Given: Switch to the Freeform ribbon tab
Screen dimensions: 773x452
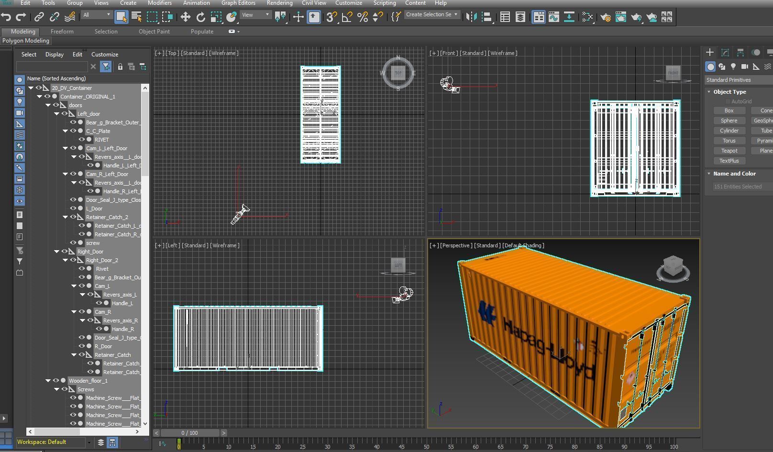Looking at the screenshot, I should [62, 32].
